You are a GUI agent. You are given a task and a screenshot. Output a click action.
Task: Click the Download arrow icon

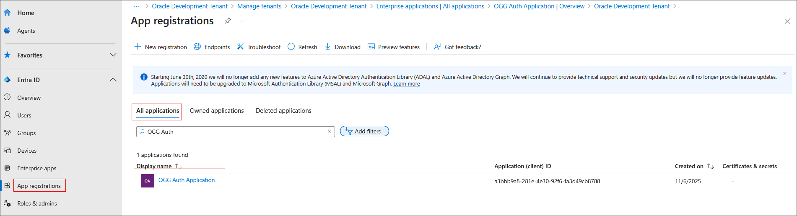coord(327,47)
